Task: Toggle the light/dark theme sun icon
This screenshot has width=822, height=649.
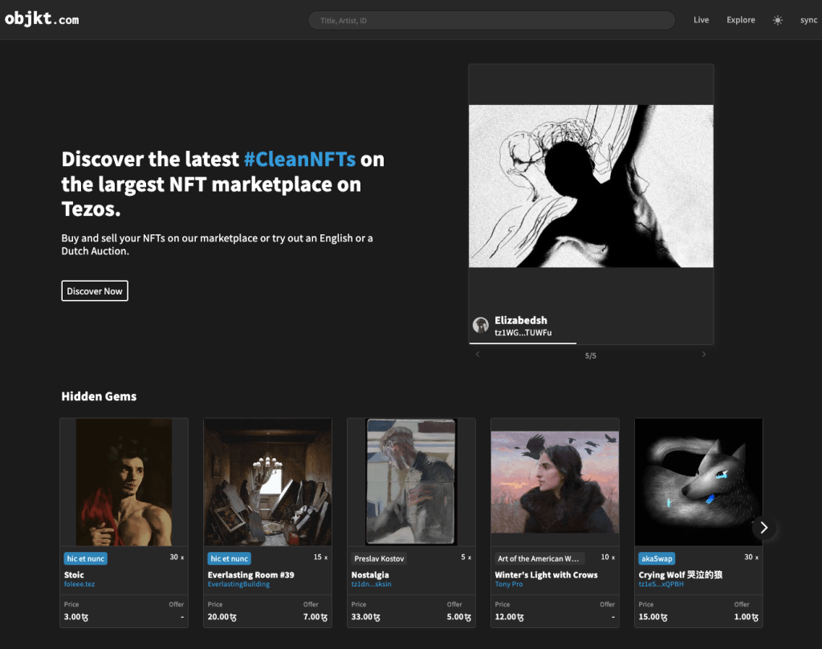Action: click(777, 20)
